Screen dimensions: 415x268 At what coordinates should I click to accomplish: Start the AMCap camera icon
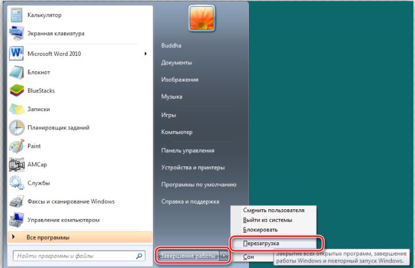tap(17, 164)
